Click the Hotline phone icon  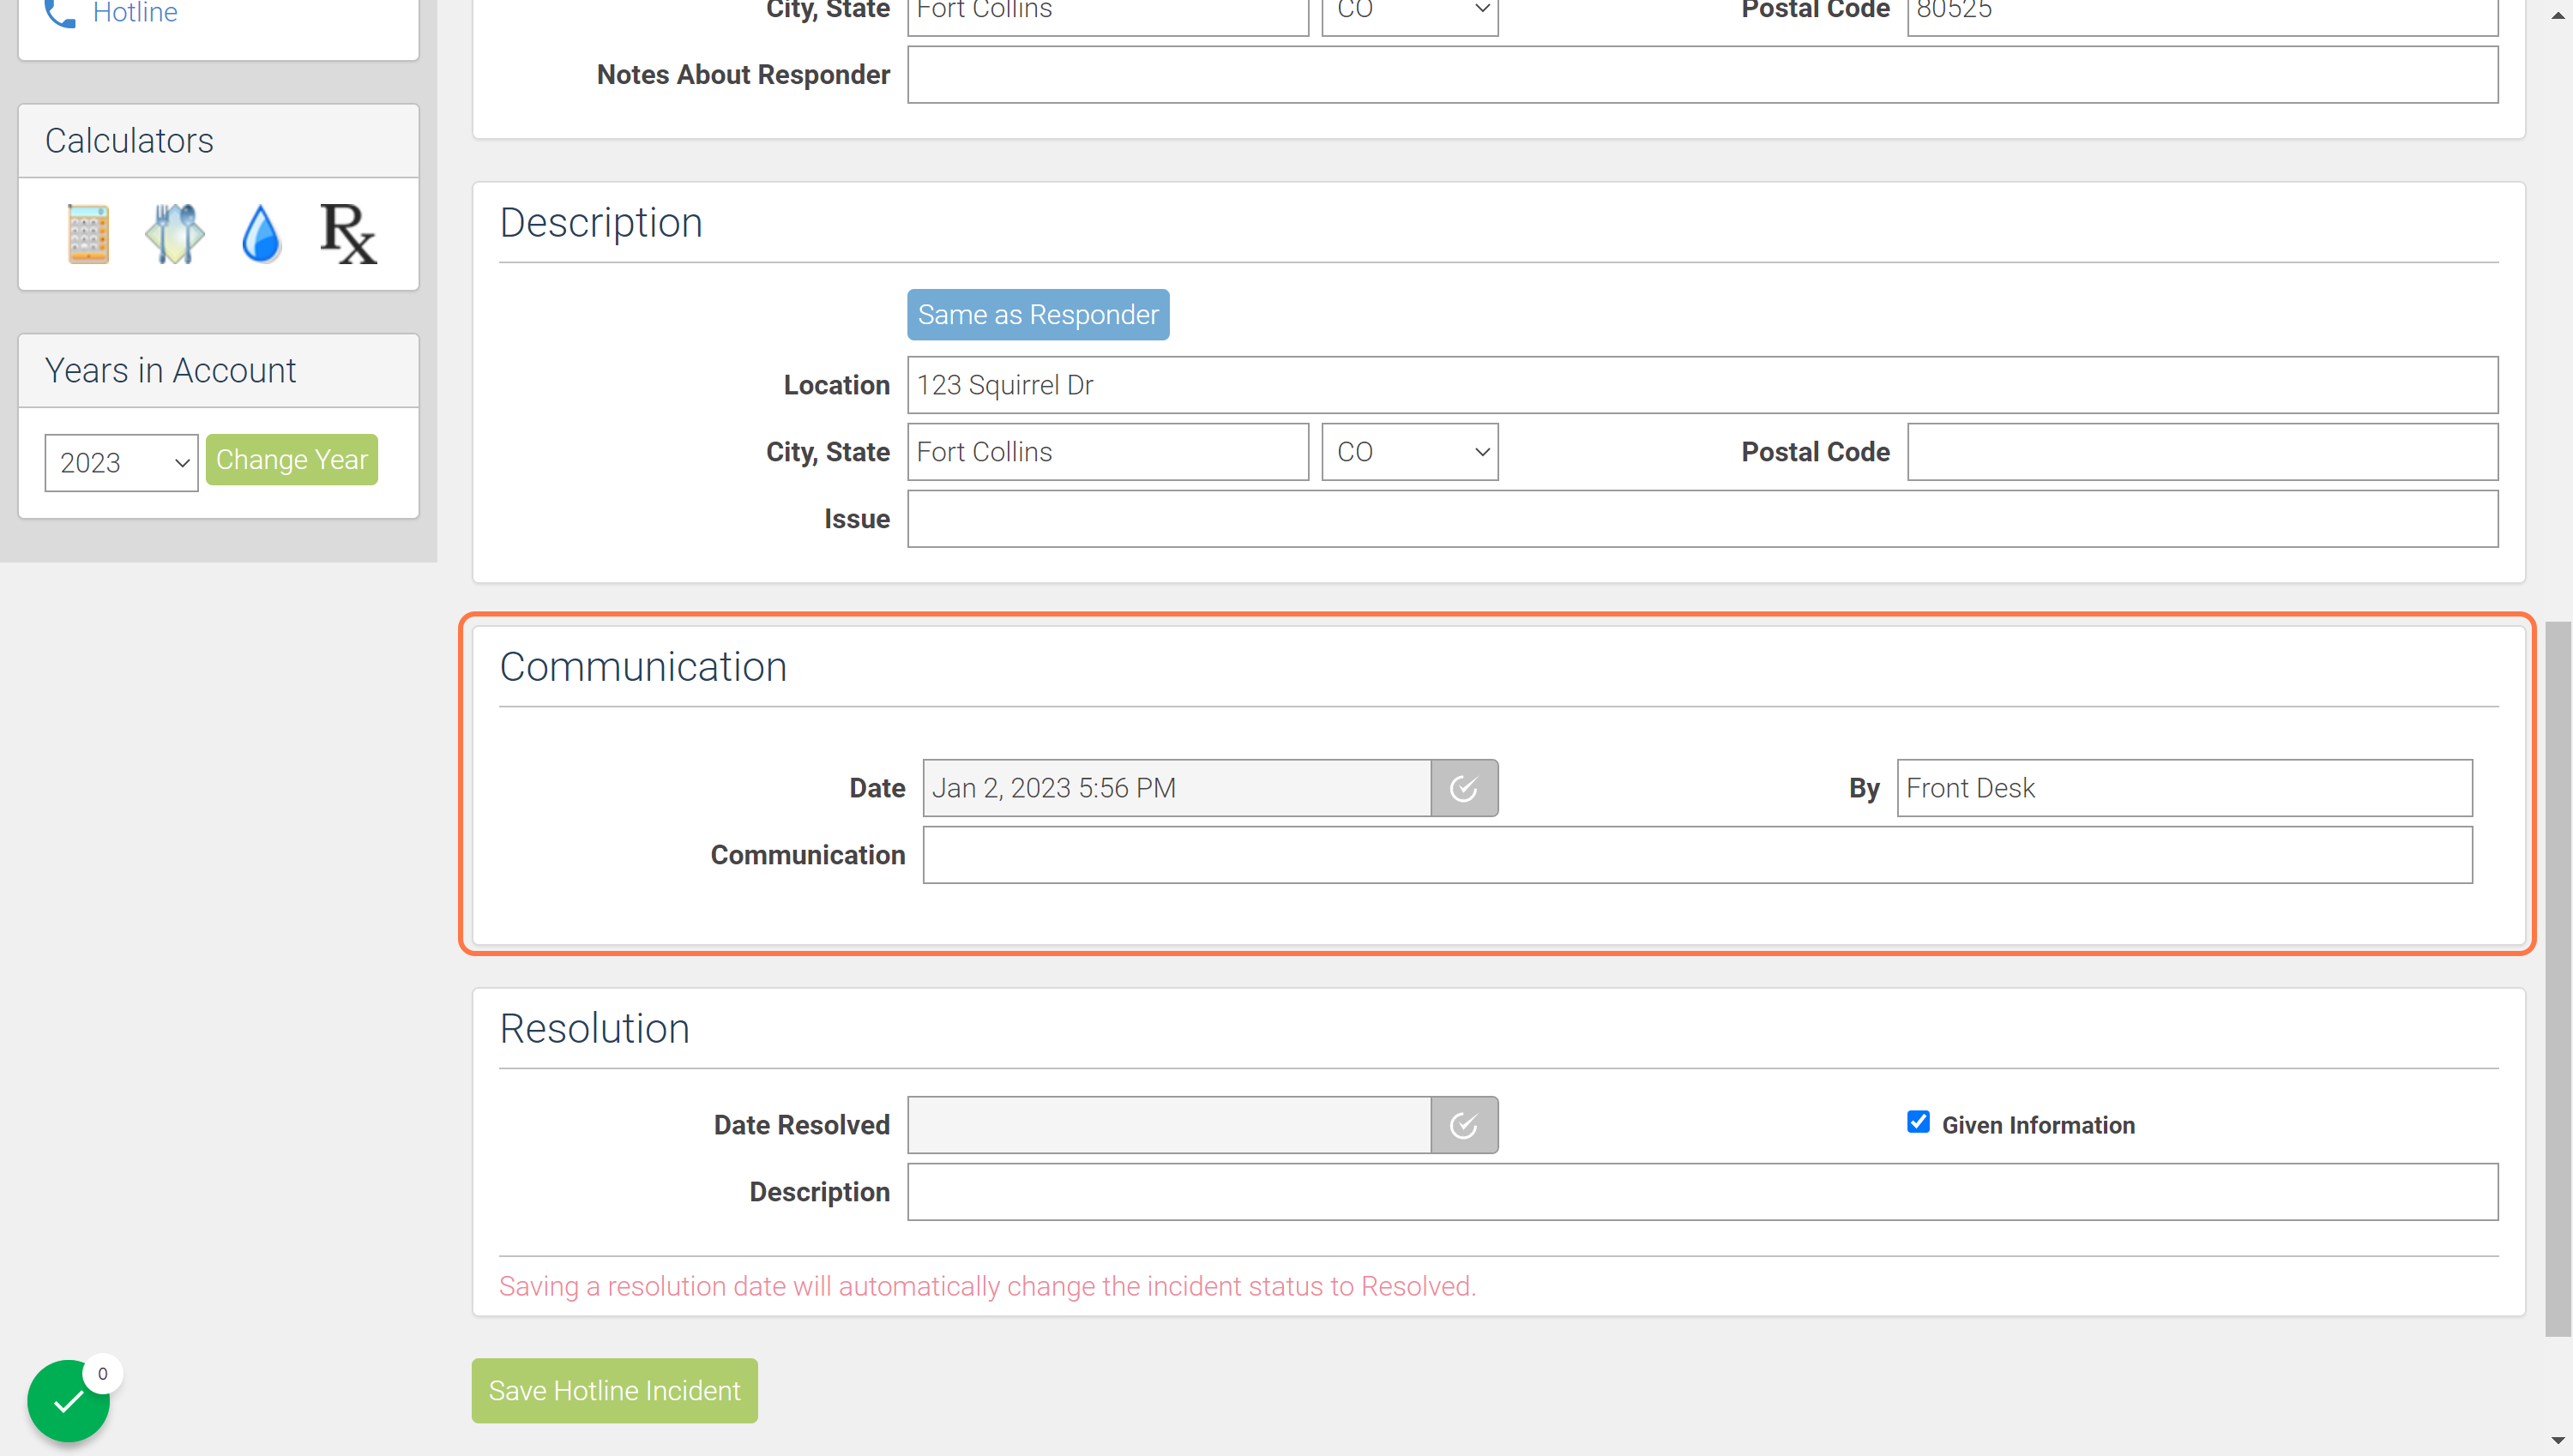[x=60, y=12]
